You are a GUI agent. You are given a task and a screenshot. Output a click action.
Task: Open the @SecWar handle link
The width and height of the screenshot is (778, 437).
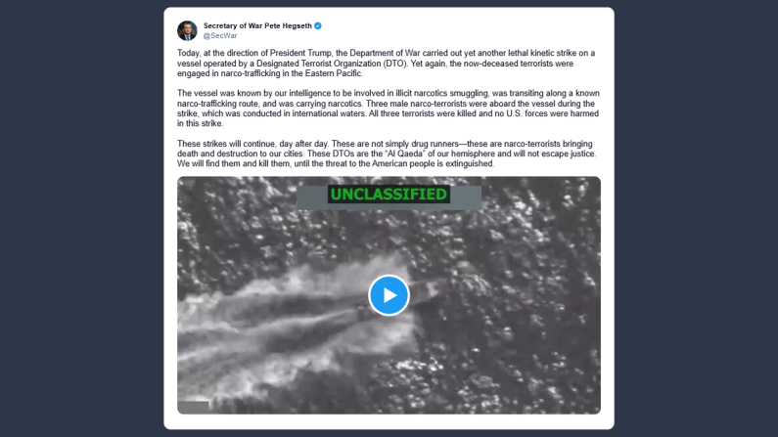(x=220, y=35)
